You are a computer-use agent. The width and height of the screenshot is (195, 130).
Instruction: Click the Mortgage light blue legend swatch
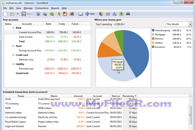pyautogui.click(x=153, y=34)
